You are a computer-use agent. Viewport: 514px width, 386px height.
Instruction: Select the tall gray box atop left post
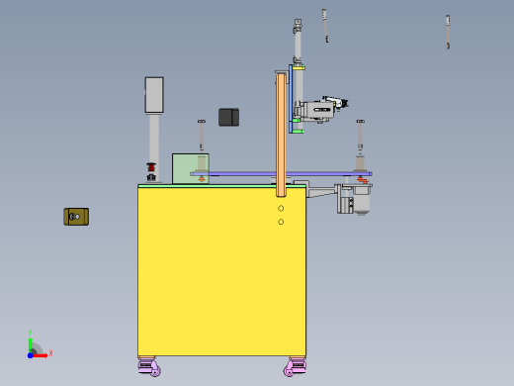click(154, 95)
